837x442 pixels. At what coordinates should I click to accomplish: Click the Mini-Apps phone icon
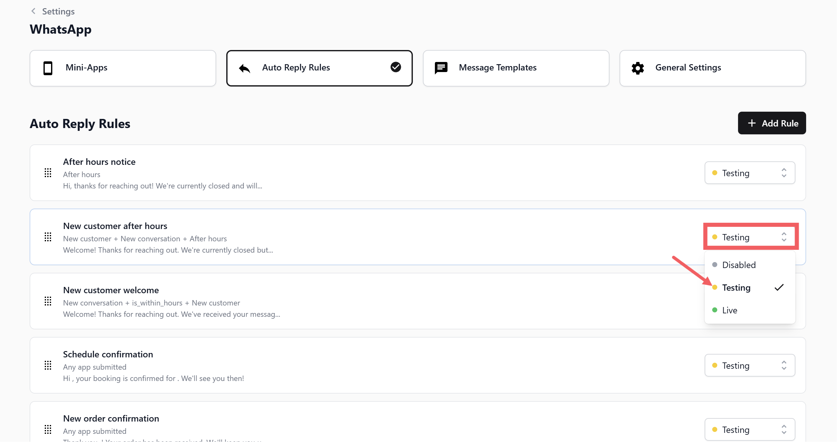point(48,68)
